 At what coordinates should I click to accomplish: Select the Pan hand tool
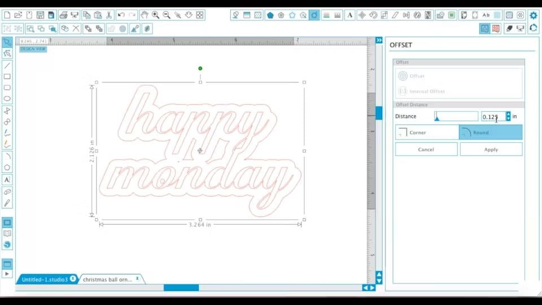(144, 15)
